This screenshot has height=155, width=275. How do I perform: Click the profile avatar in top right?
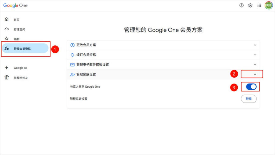(x=268, y=5)
